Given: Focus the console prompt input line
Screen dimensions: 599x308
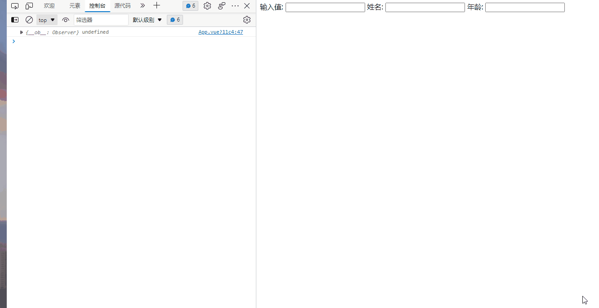Looking at the screenshot, I should (135, 41).
